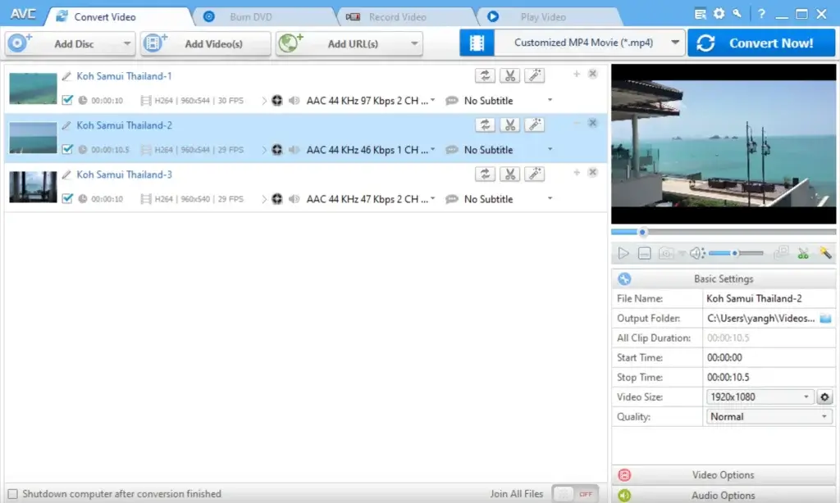This screenshot has height=503, width=840.
Task: Click the convert/loop icon on Koh Samui Thailand-2
Action: coord(486,125)
